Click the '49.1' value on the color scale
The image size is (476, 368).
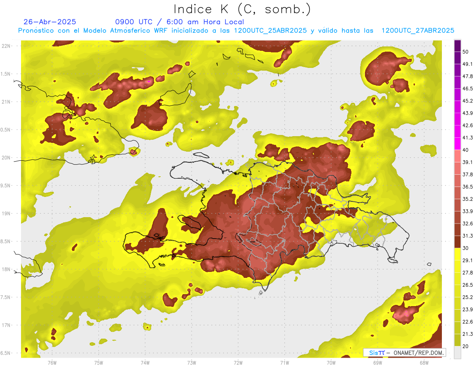[x=468, y=64]
